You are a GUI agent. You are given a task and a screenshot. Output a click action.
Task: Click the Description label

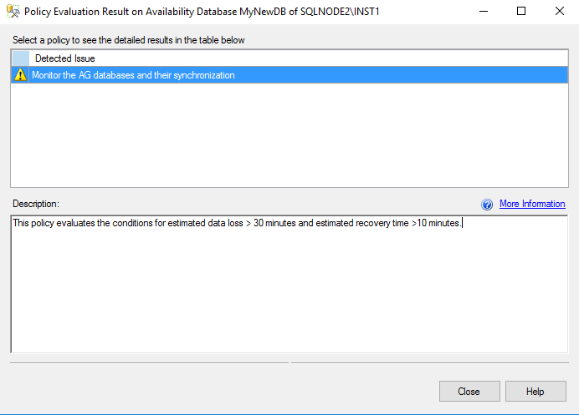[36, 204]
